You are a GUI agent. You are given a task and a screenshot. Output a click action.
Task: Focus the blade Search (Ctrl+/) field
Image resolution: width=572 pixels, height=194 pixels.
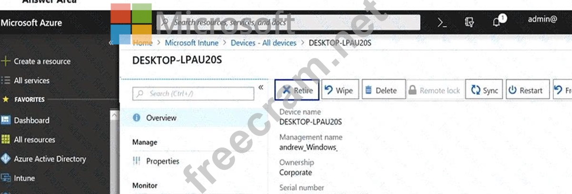click(193, 93)
